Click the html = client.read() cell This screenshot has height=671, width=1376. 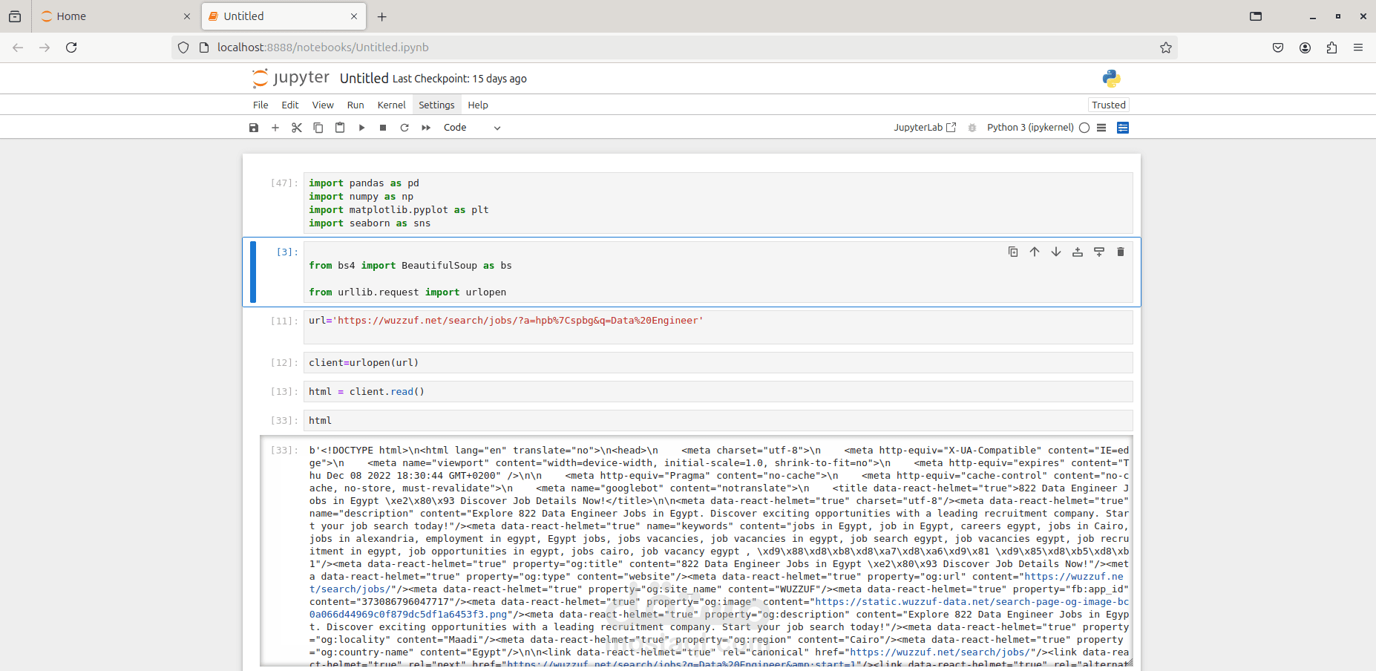coord(718,392)
